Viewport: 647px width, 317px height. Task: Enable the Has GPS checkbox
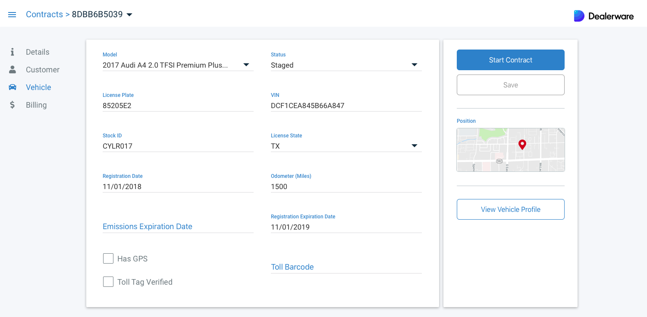108,258
